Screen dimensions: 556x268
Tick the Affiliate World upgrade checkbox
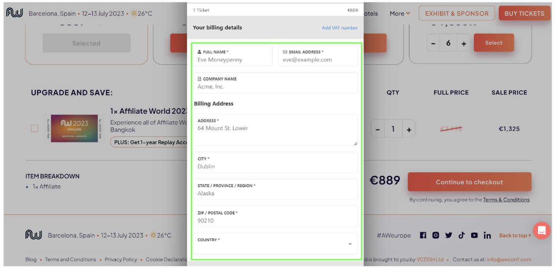point(35,129)
